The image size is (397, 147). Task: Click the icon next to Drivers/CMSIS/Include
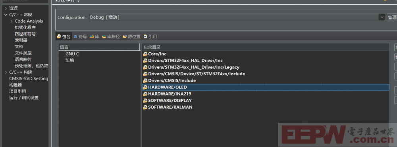pos(145,80)
